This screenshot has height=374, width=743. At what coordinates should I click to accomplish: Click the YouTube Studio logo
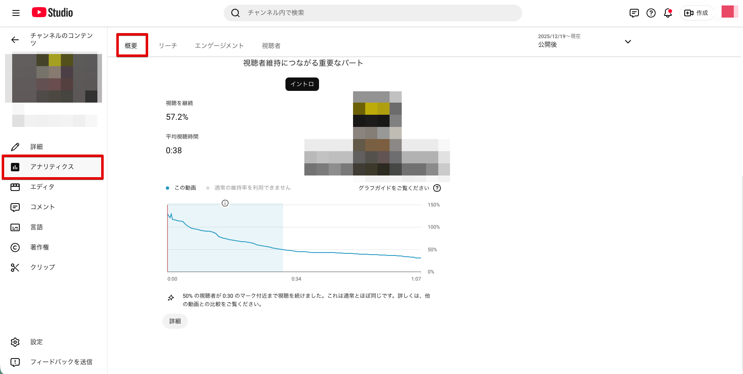(52, 13)
